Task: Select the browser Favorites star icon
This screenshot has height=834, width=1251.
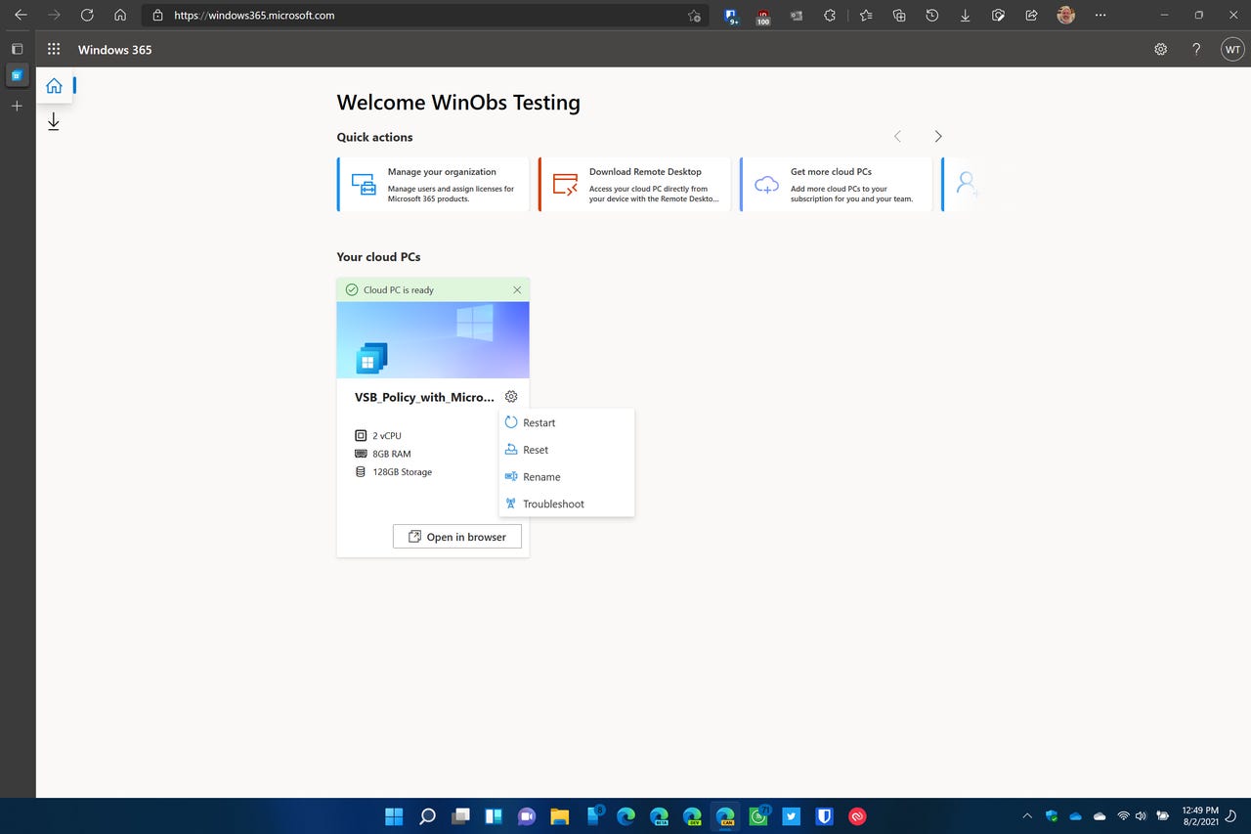Action: click(x=865, y=16)
